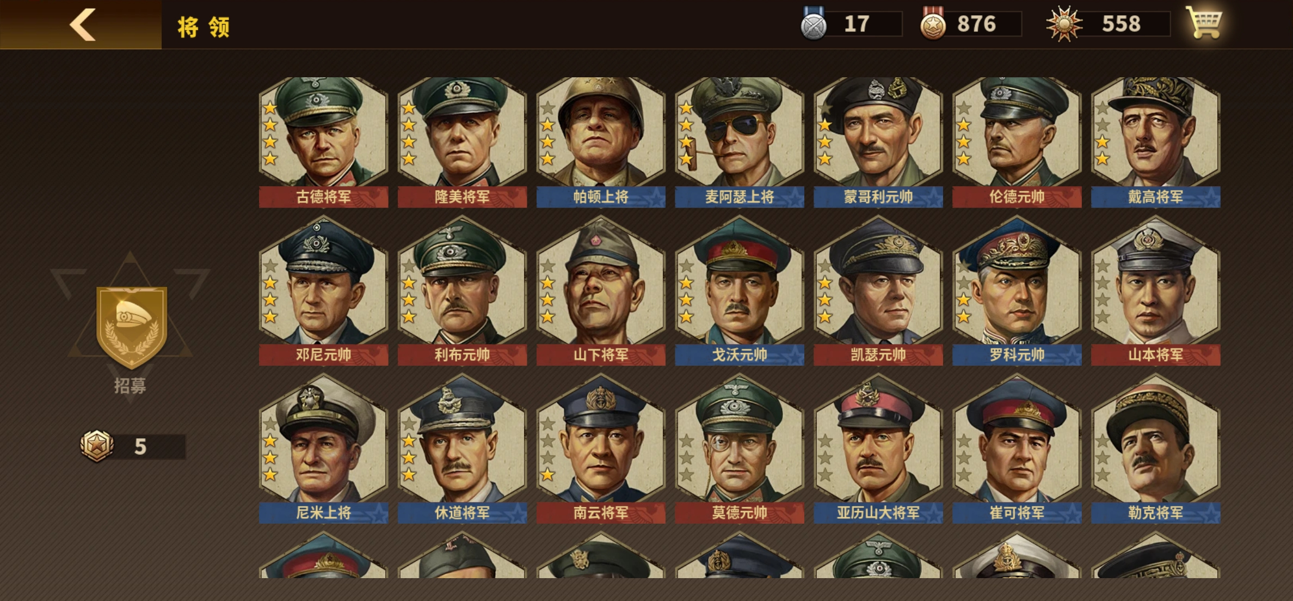Tap the sunburst badge icon beside 558

[x=1064, y=24]
